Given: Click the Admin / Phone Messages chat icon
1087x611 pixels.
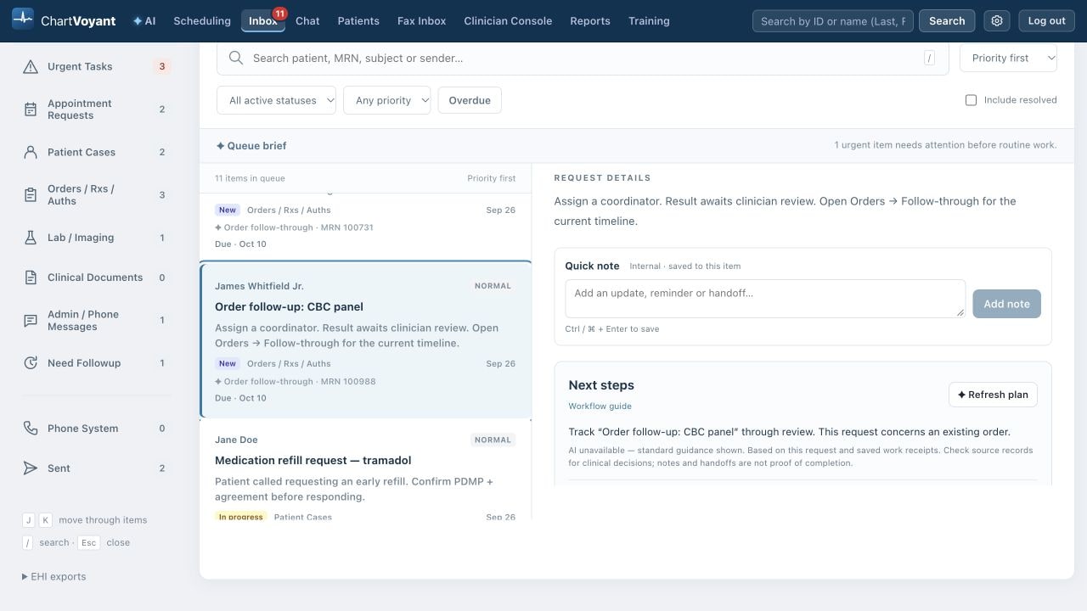Looking at the screenshot, I should tap(31, 321).
